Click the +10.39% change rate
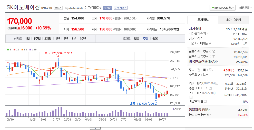 click(x=43, y=28)
